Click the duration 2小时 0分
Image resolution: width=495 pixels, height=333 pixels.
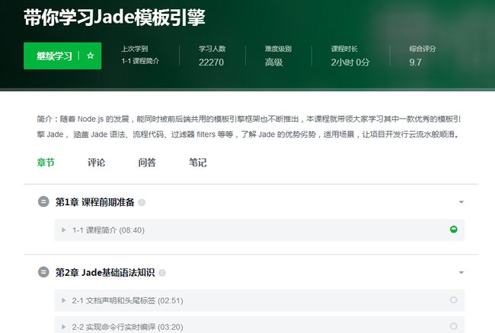[x=350, y=62]
